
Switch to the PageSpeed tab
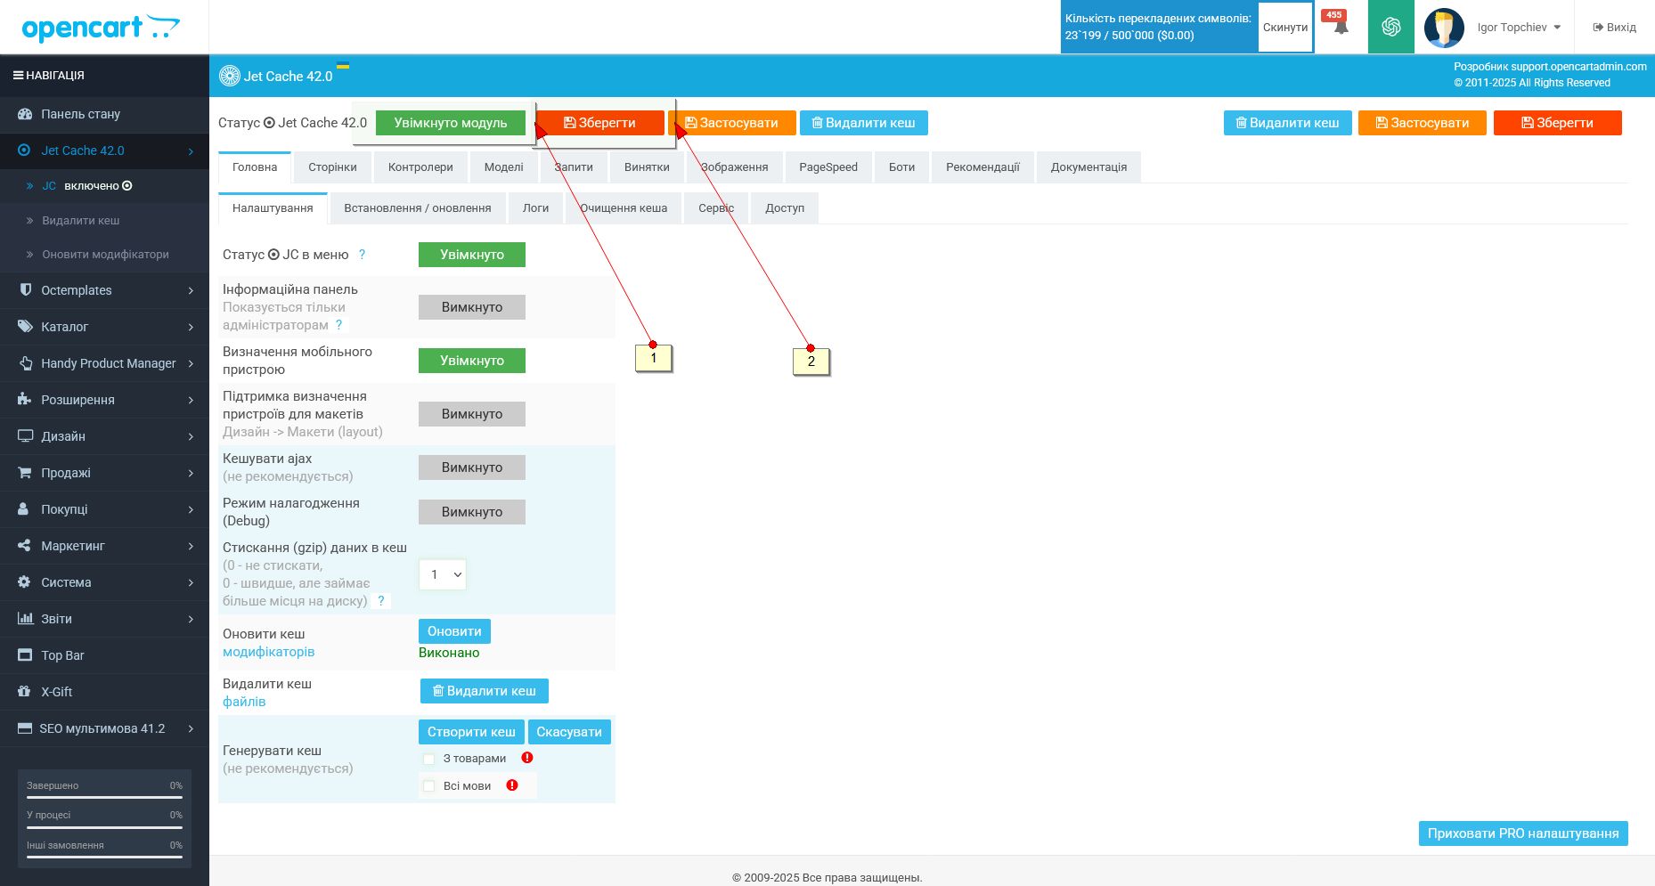[x=828, y=167]
